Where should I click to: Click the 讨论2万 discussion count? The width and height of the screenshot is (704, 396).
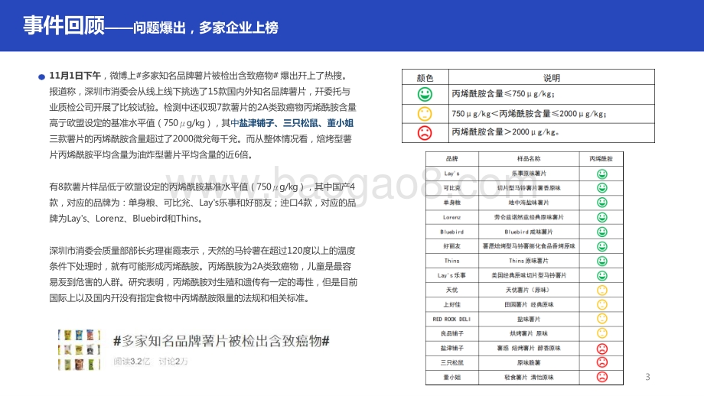click(173, 362)
